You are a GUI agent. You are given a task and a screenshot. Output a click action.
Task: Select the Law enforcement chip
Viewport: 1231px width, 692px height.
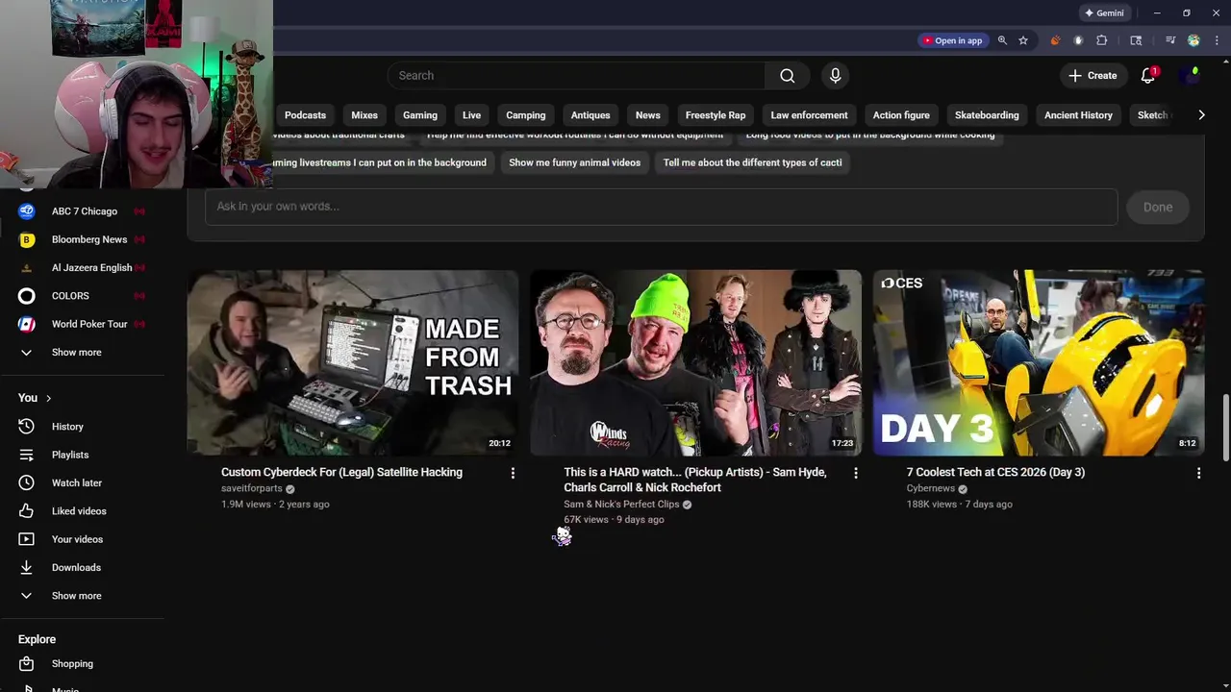[x=809, y=115]
